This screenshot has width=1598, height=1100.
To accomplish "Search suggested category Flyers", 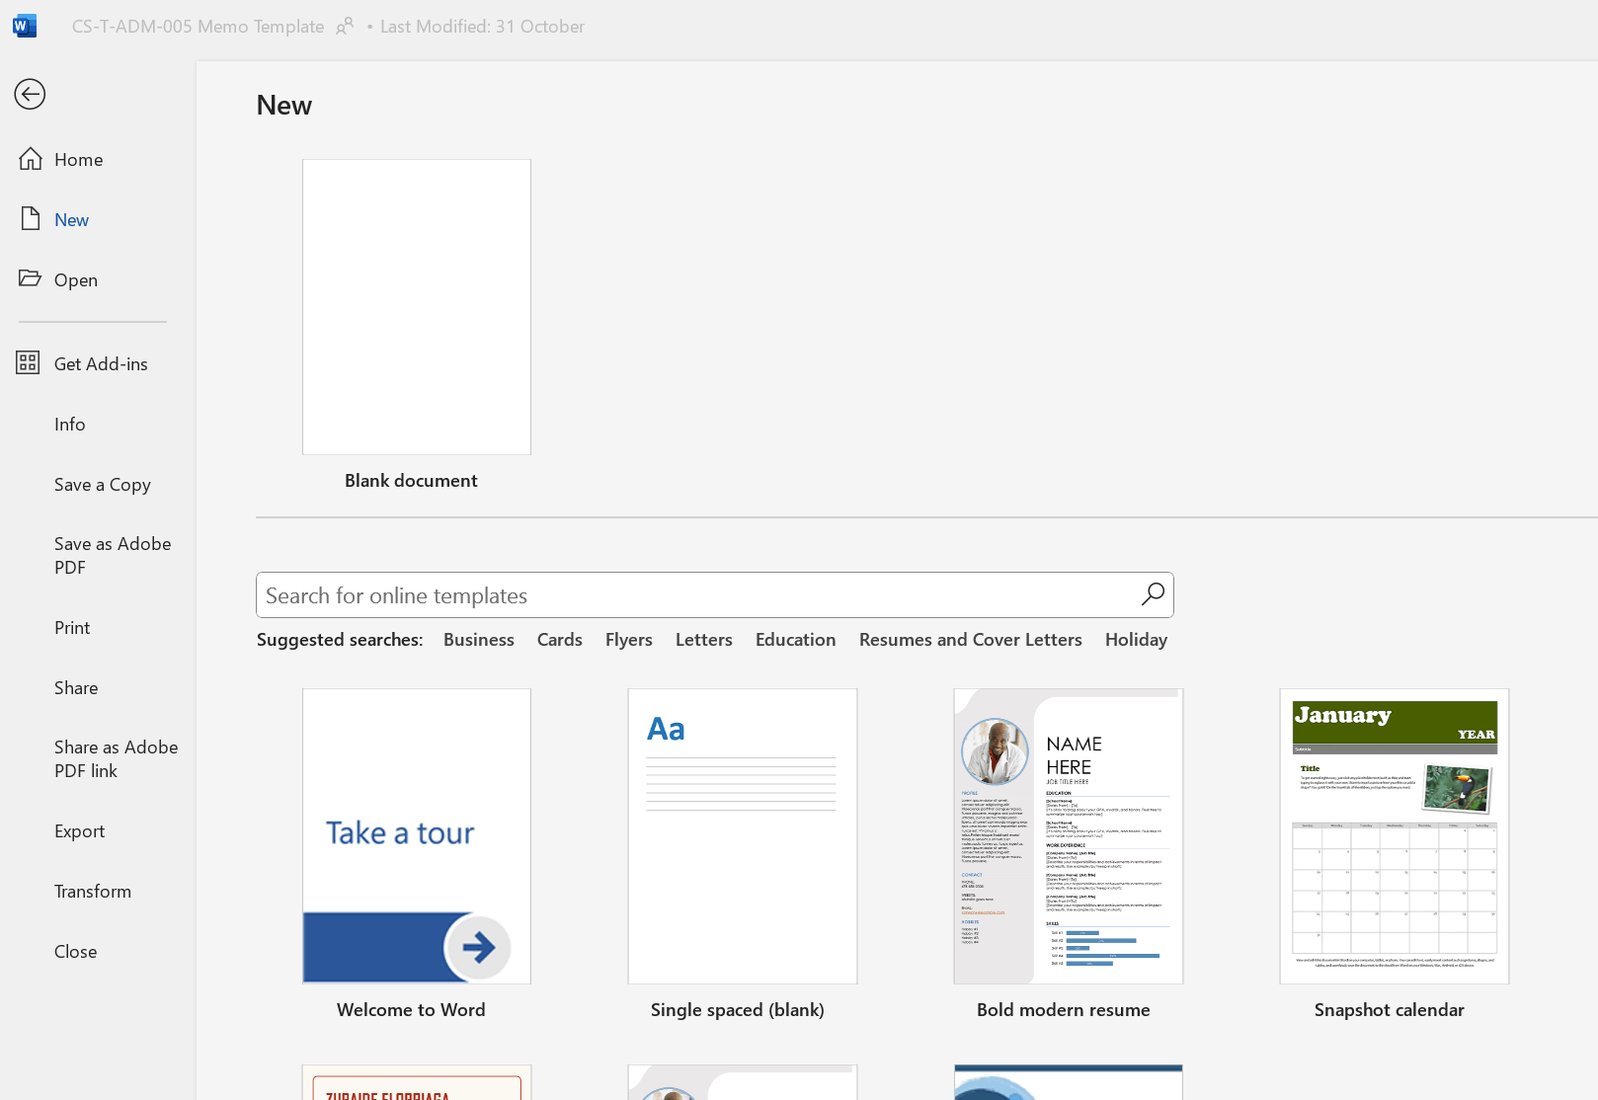I will pyautogui.click(x=629, y=639).
